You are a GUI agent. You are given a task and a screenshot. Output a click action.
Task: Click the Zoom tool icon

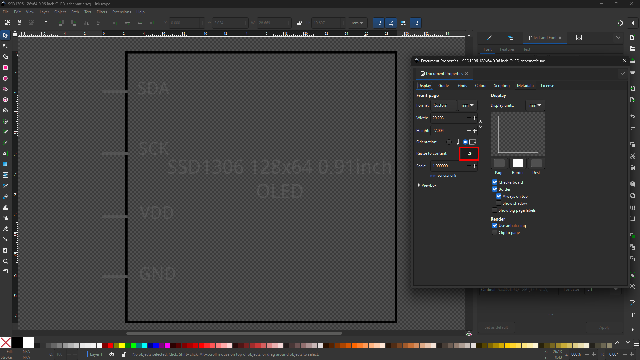click(x=6, y=261)
